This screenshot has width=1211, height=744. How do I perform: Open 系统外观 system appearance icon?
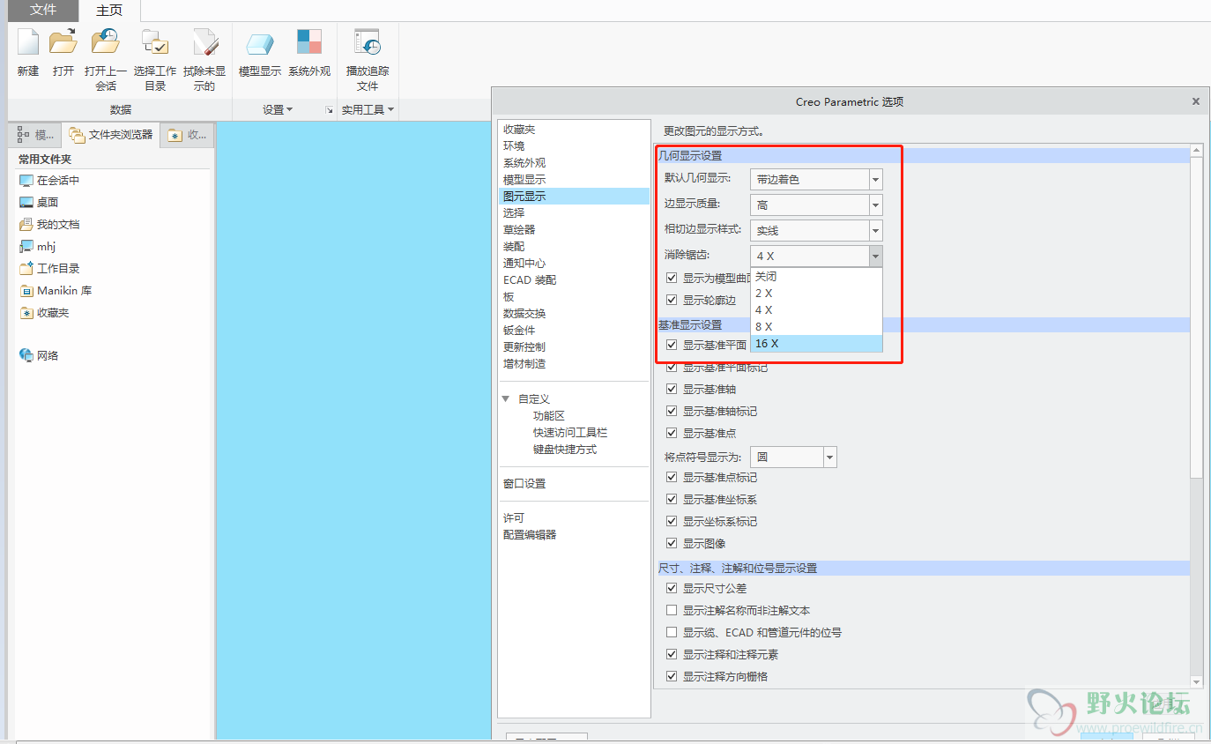(x=309, y=42)
